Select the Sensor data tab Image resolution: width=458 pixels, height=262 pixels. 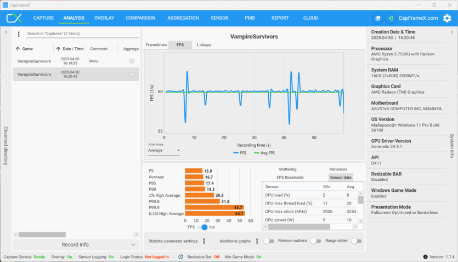pyautogui.click(x=341, y=178)
